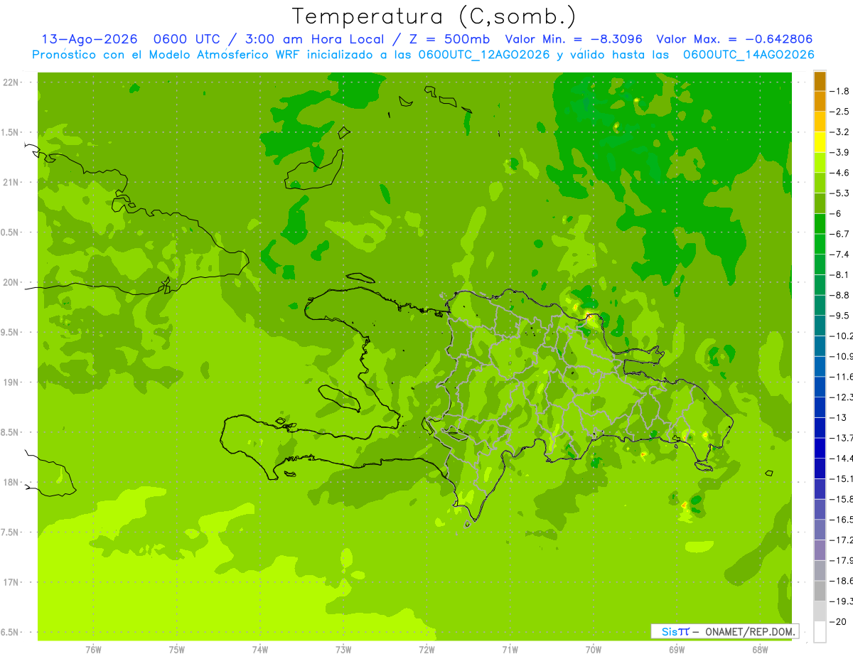Click the "17N" latitude axis label
Screen dimensions: 853x659
pos(11,582)
